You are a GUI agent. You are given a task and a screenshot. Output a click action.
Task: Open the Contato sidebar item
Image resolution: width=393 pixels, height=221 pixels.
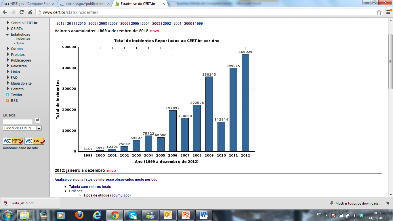(17, 89)
